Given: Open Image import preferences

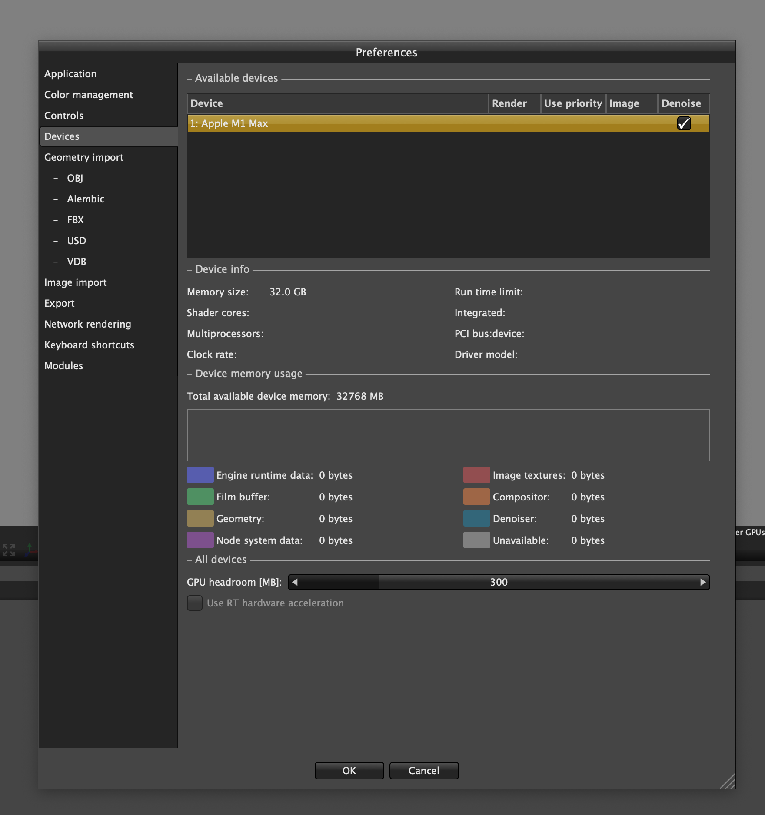Looking at the screenshot, I should pyautogui.click(x=76, y=282).
